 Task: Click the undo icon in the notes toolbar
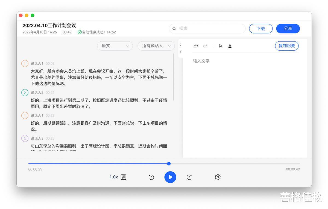196,46
